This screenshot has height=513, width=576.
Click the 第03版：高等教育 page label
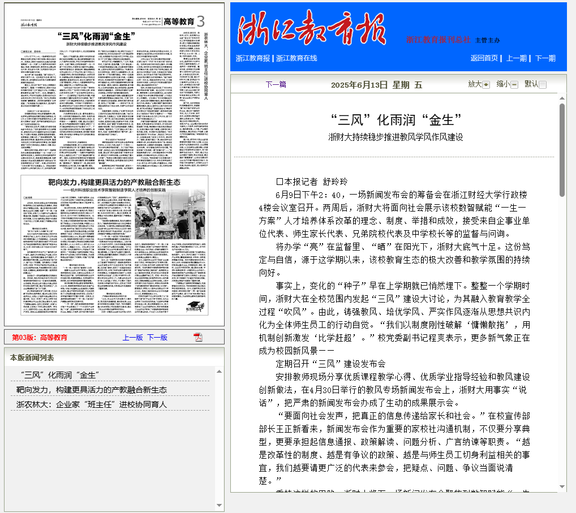40,338
